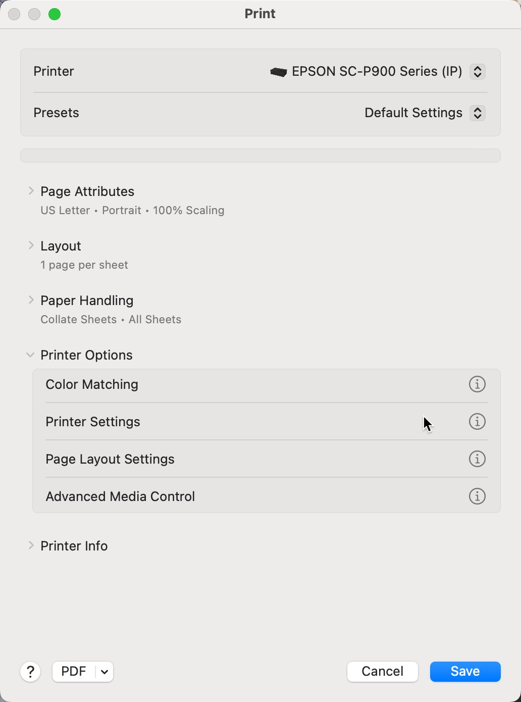
Task: Select the Advanced Media Control row
Action: click(x=120, y=496)
